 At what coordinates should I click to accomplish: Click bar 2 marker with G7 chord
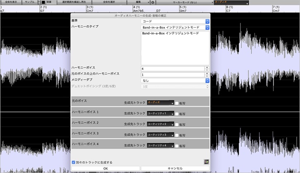pos(43,9)
